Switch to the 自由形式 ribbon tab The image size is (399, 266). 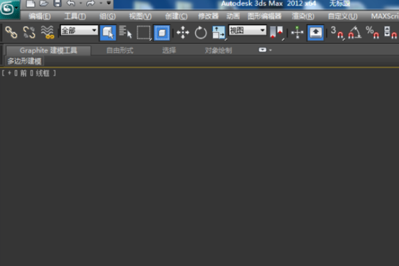pos(120,51)
